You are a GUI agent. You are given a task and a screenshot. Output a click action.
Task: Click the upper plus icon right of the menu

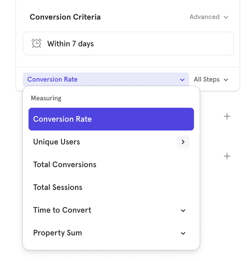coord(227,116)
